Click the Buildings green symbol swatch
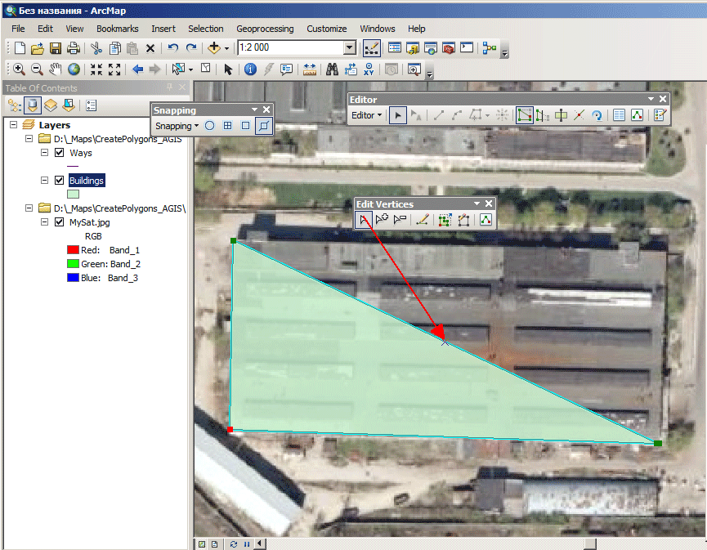 click(x=73, y=195)
